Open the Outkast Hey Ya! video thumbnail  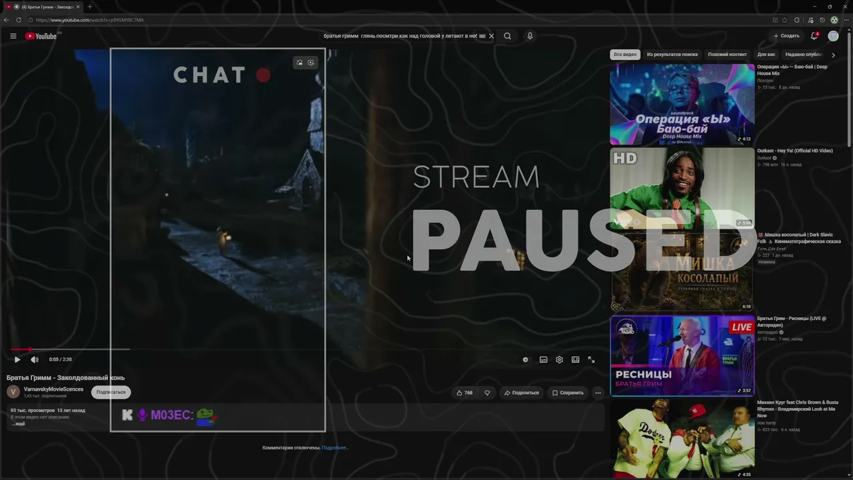point(682,188)
